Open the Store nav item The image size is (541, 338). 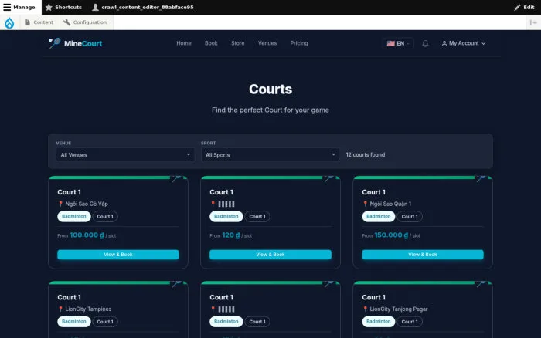tap(238, 43)
